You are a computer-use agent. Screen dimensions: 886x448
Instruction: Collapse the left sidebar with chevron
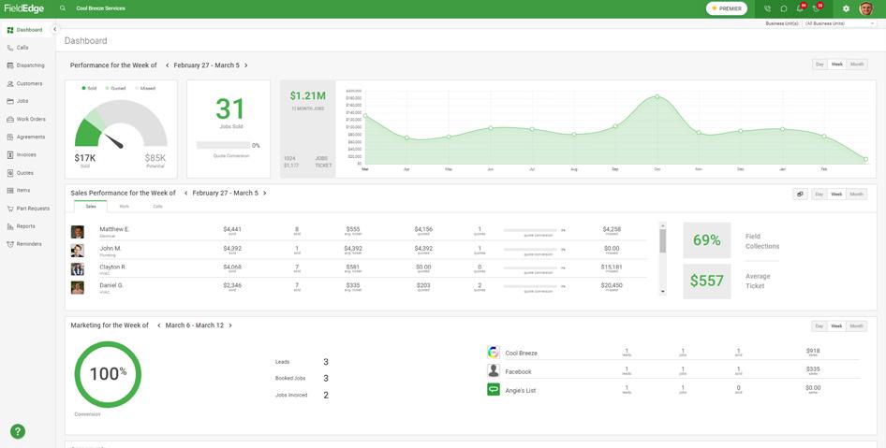(55, 29)
